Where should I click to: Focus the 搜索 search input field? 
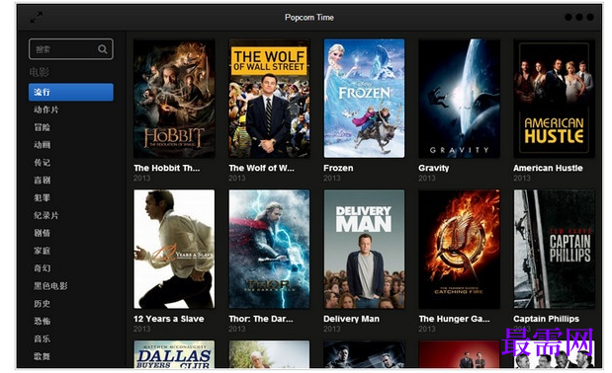[71, 49]
